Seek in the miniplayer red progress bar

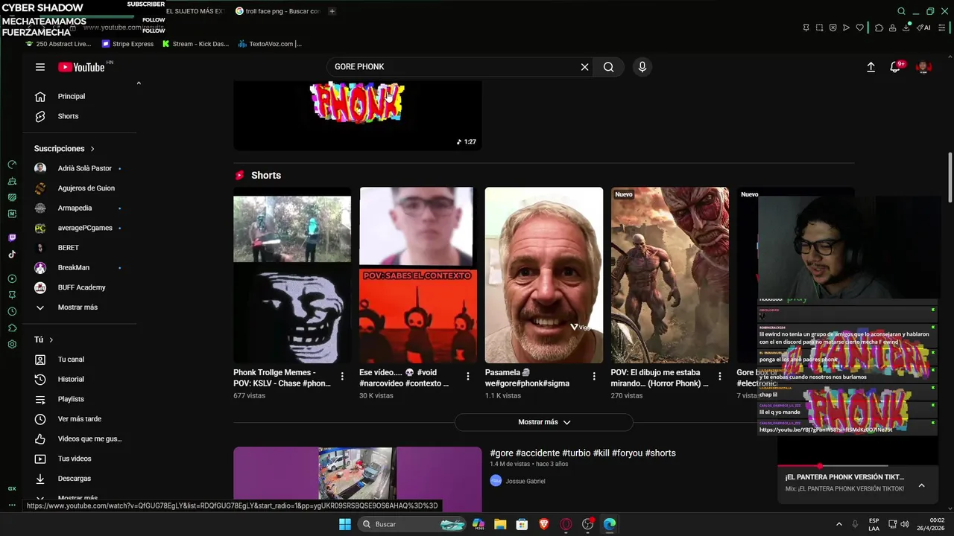pyautogui.click(x=858, y=466)
